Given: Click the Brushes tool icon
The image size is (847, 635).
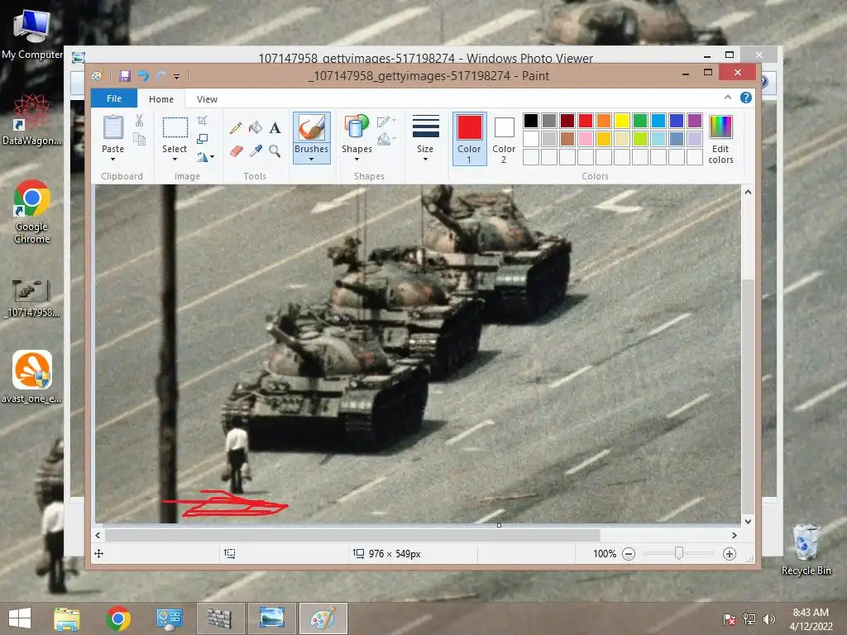Looking at the screenshot, I should 311,127.
